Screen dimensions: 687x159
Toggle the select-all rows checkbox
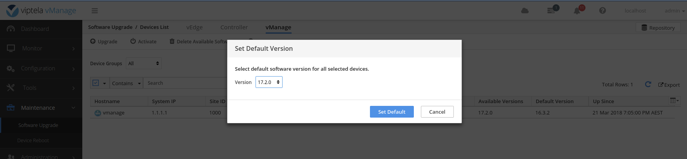pos(96,83)
